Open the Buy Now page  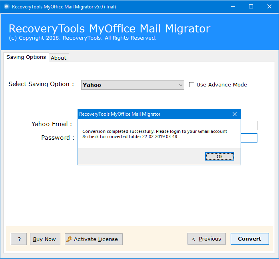click(x=45, y=239)
